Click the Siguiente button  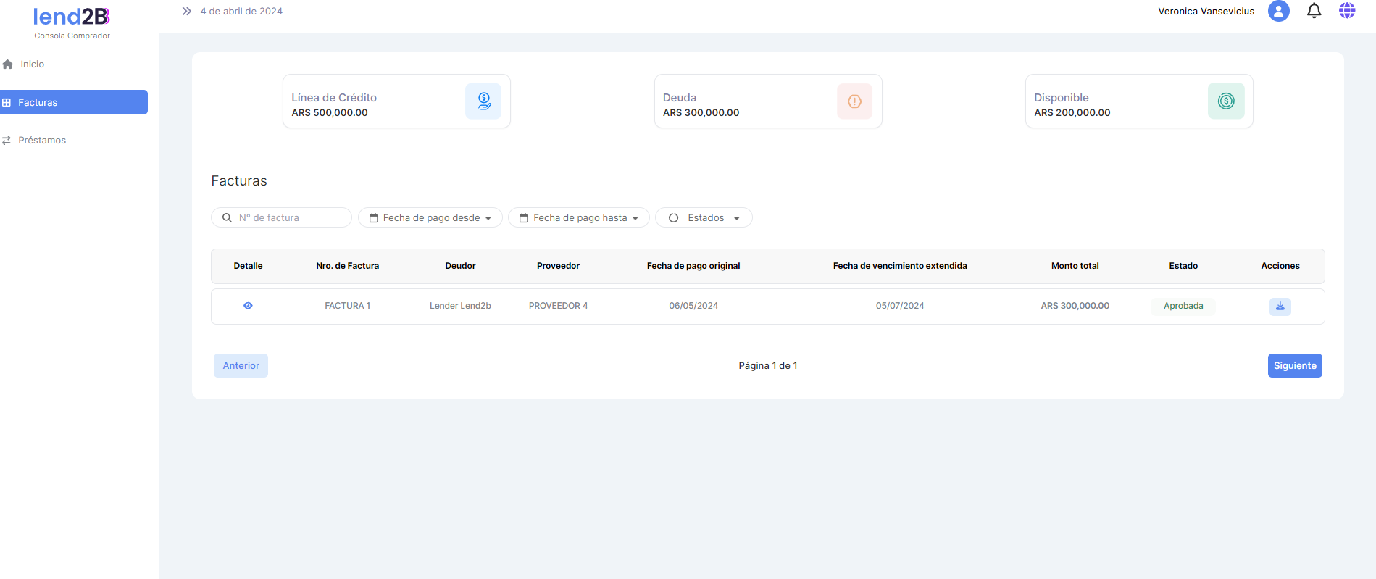tap(1294, 366)
